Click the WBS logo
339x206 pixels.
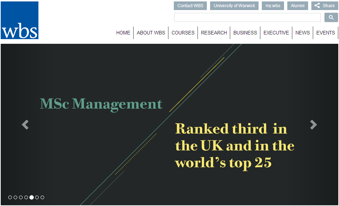pos(19,20)
